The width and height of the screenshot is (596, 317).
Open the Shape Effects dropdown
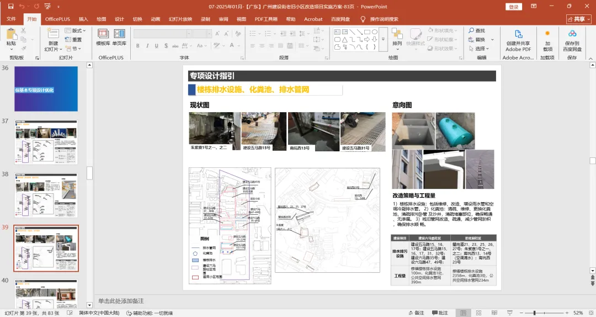[x=443, y=49]
